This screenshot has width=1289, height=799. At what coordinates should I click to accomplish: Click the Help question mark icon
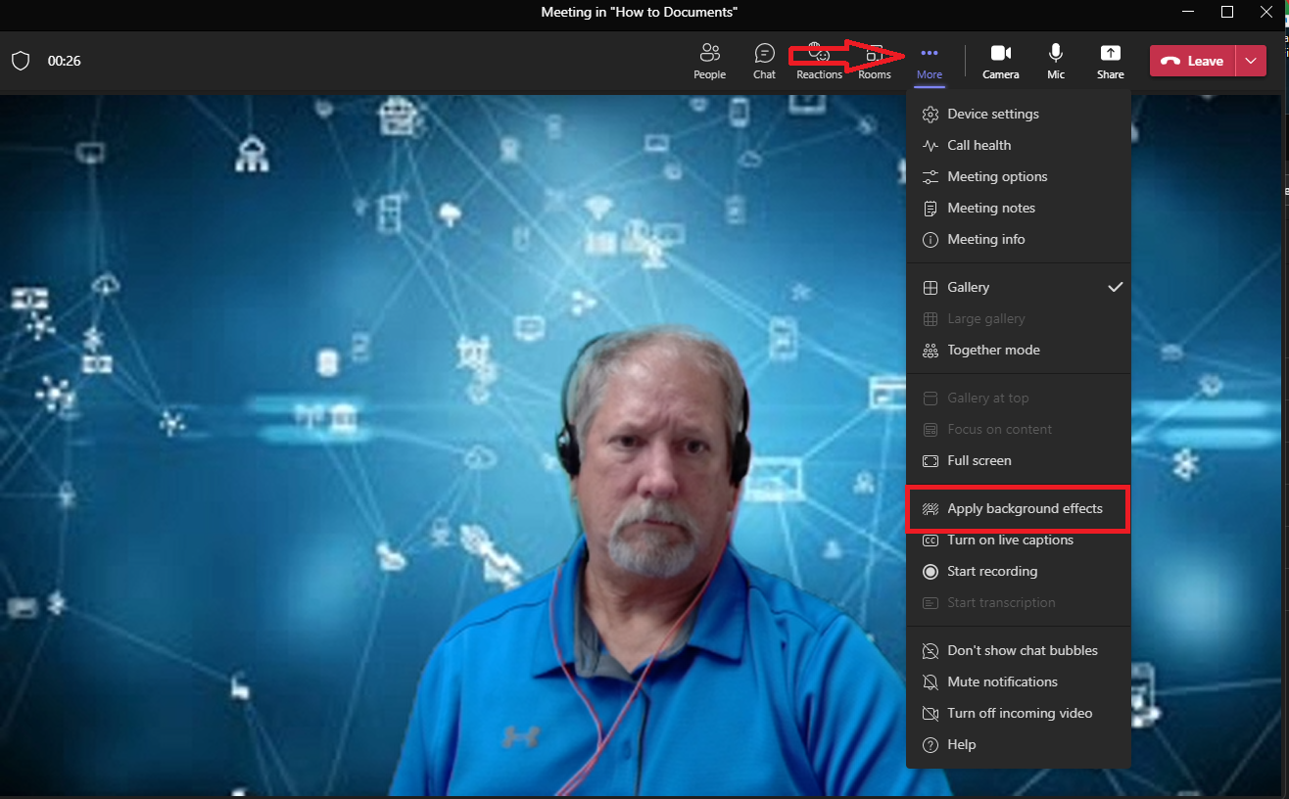coord(931,745)
